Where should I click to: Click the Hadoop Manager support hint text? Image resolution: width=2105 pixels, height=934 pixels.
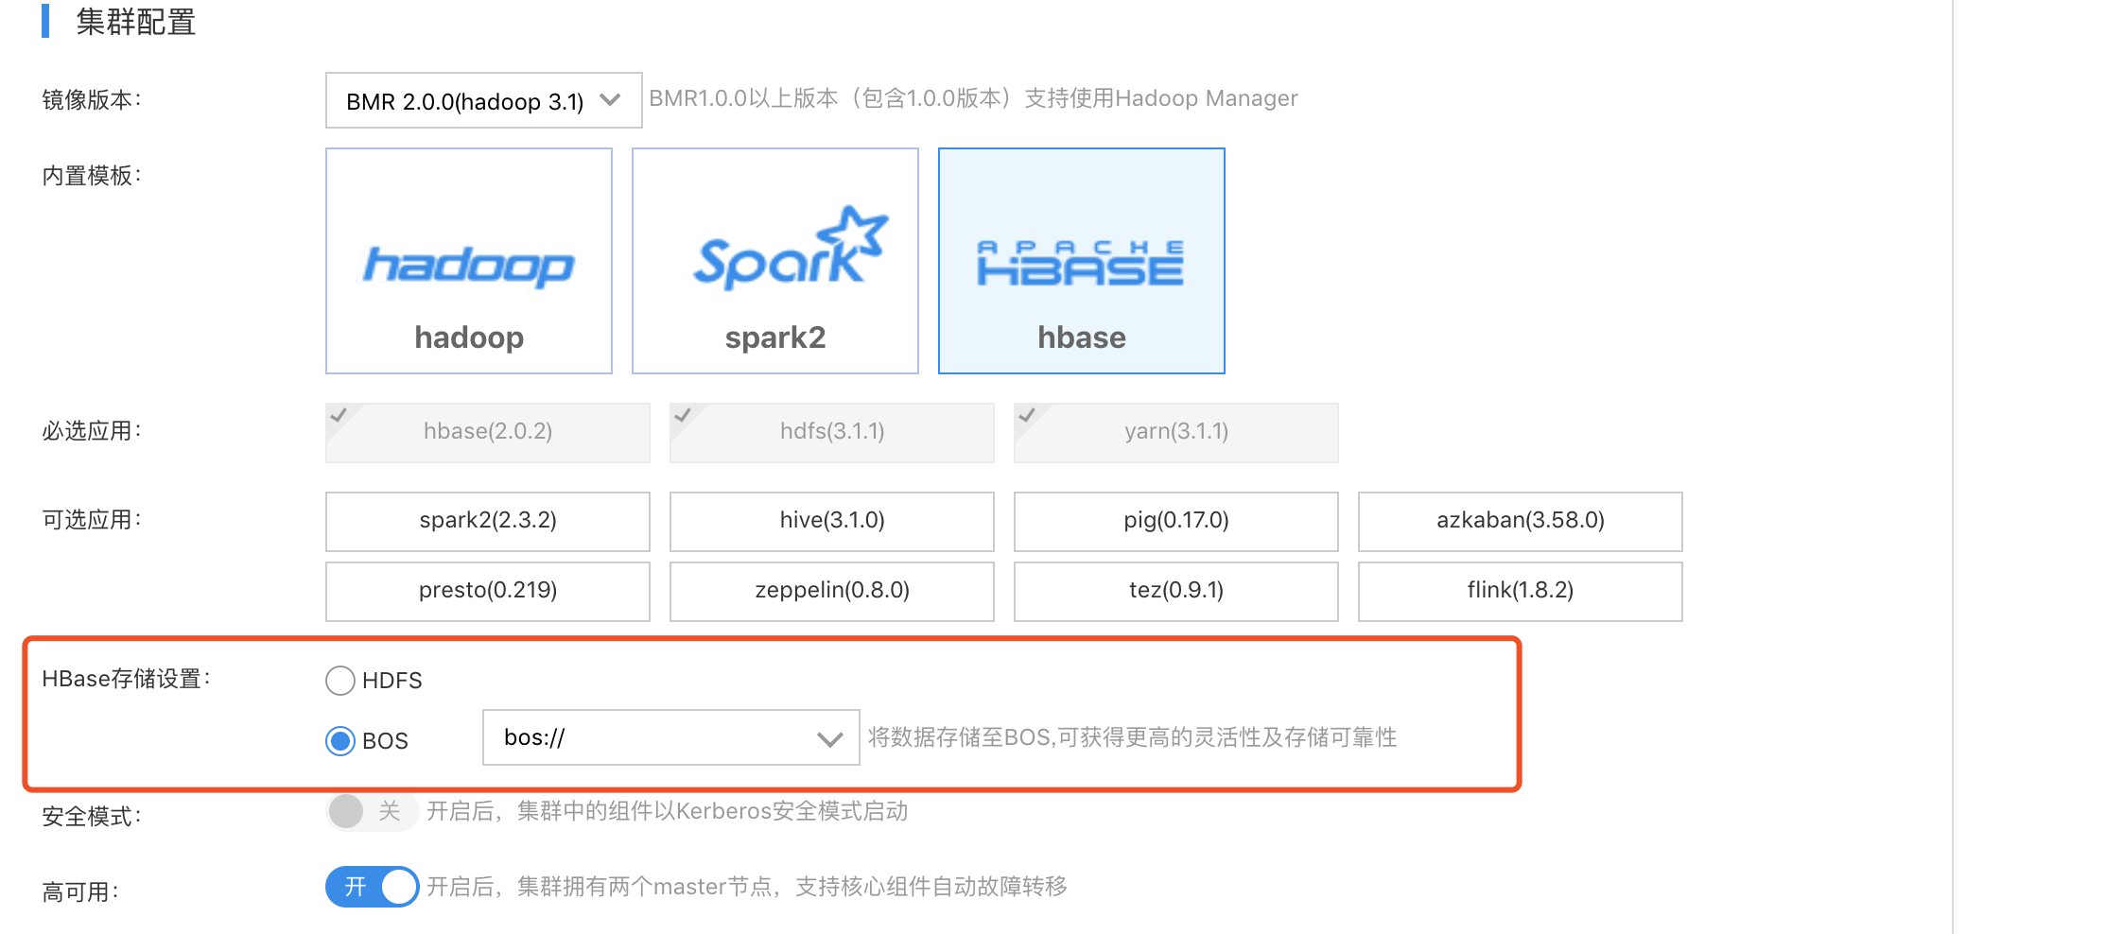coord(973,98)
